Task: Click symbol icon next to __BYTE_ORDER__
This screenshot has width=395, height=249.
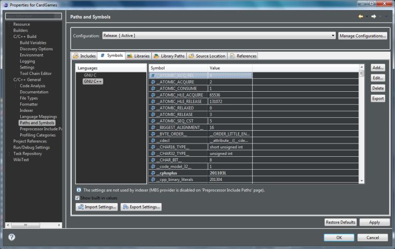Action: pos(153,134)
